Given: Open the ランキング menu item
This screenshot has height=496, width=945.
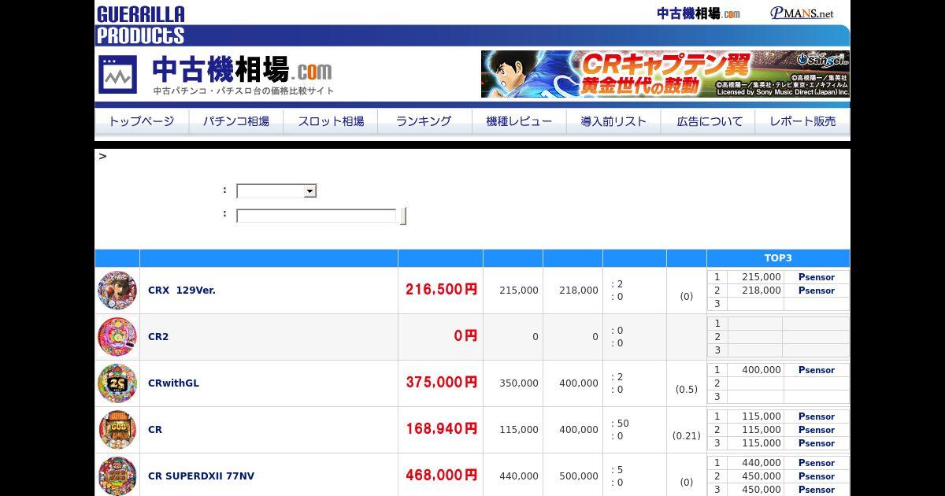Looking at the screenshot, I should tap(424, 121).
